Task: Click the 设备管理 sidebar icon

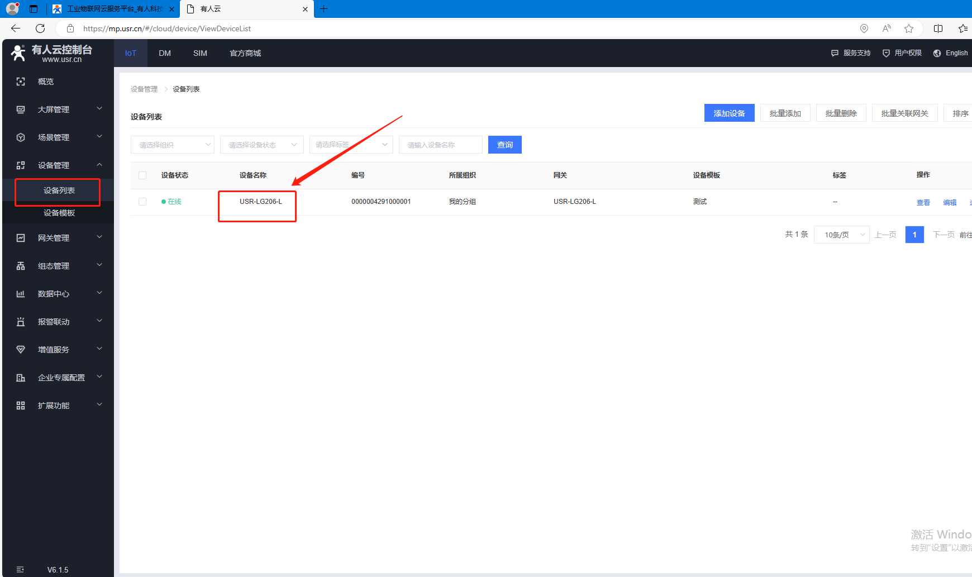Action: 21,165
